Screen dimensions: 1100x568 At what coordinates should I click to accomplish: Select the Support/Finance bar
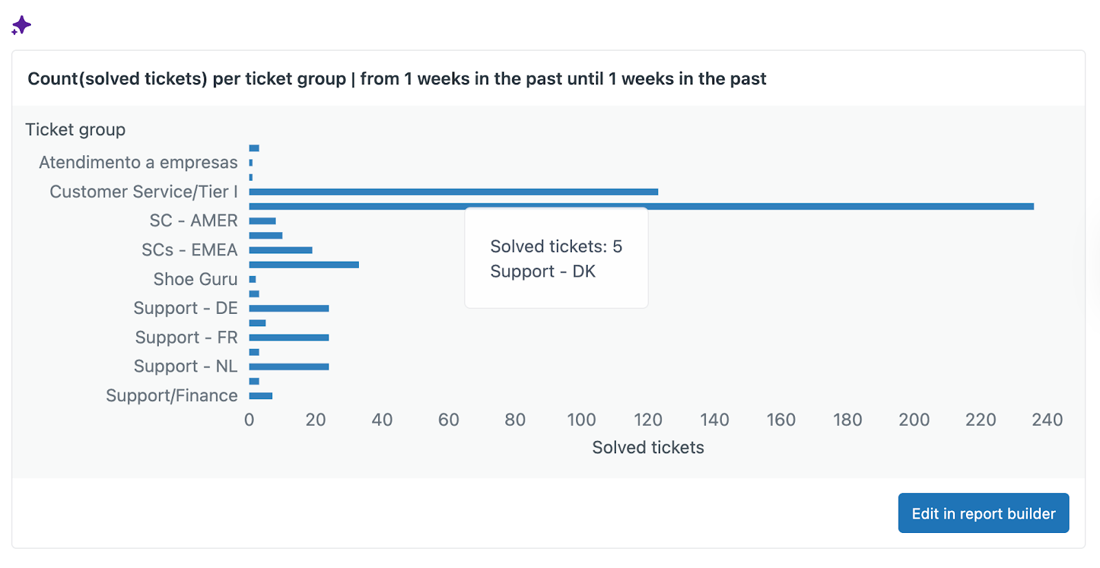tap(261, 396)
